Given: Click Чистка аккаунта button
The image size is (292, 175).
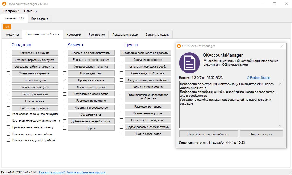Looking at the screenshot, I should pyautogui.click(x=35, y=80).
